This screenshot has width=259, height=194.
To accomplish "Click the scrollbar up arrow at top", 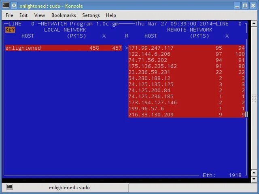I will click(254, 23).
